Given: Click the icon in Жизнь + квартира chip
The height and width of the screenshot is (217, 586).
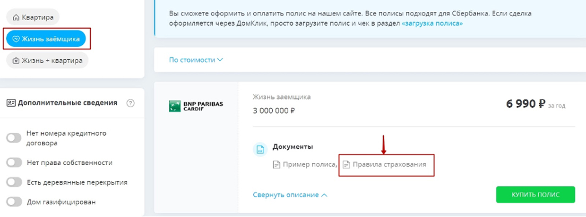Looking at the screenshot, I should [x=16, y=61].
